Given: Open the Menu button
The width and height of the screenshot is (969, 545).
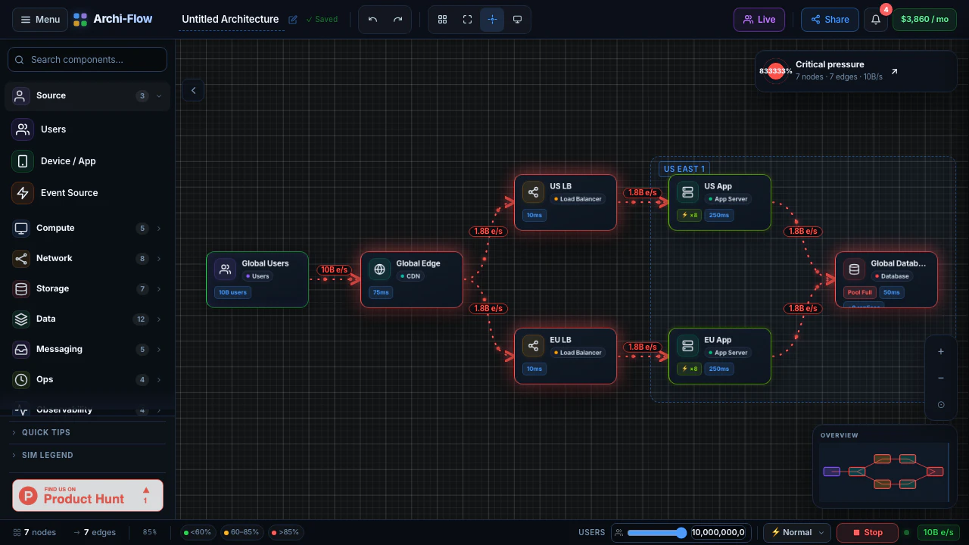Looking at the screenshot, I should (40, 20).
